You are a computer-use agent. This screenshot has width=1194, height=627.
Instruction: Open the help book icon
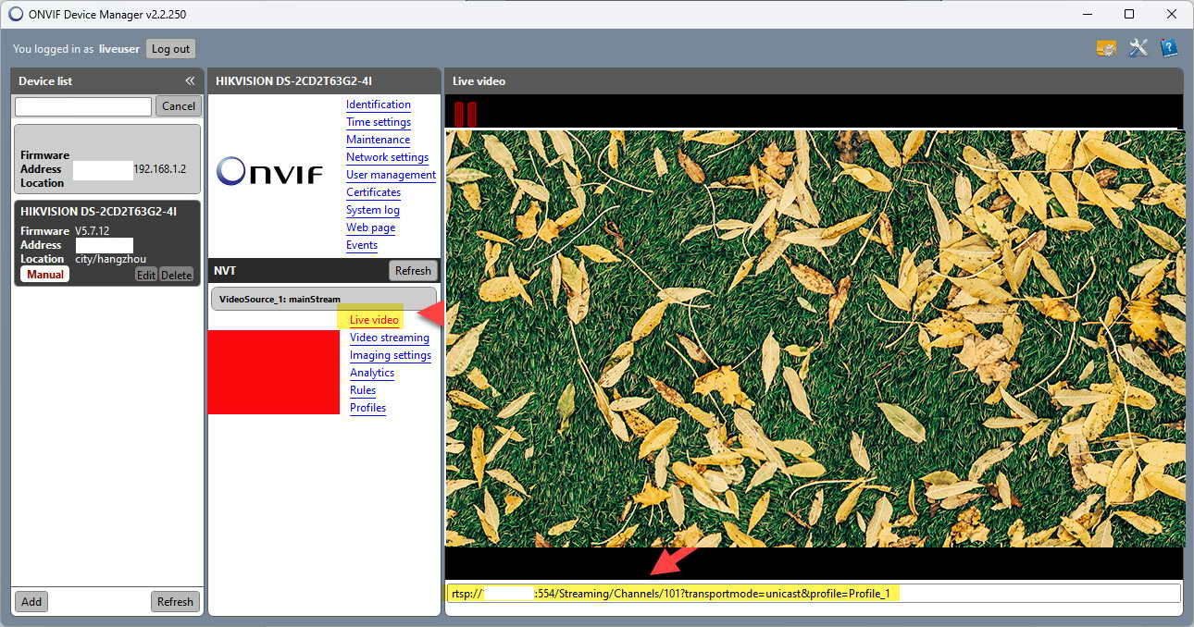1168,48
